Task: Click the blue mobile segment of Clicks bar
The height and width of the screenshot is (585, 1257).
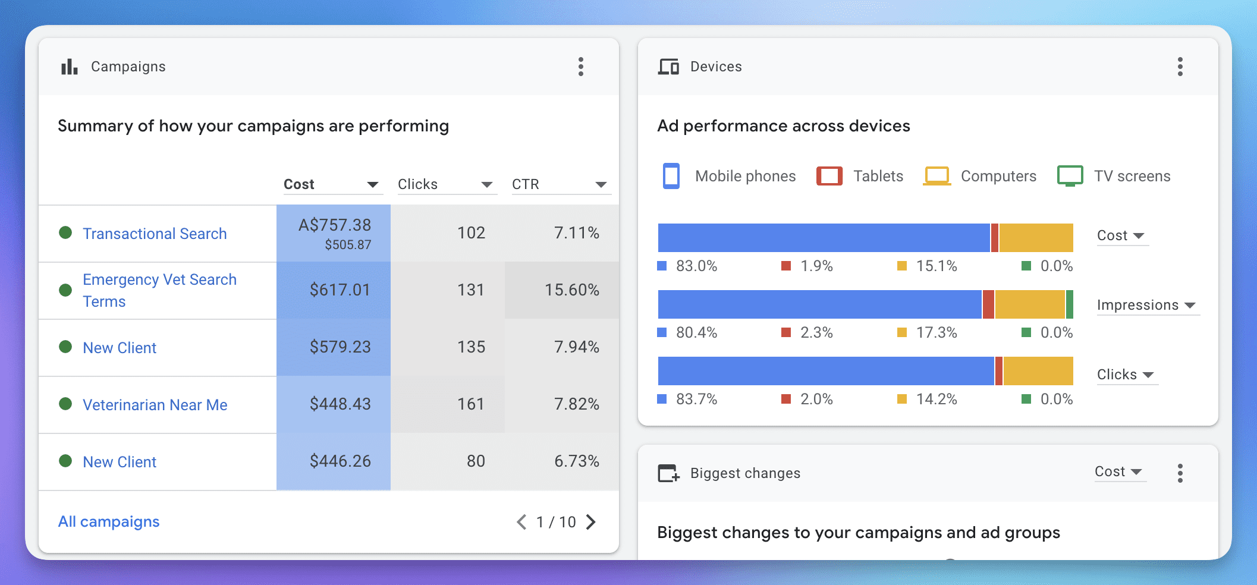Action: tap(826, 371)
